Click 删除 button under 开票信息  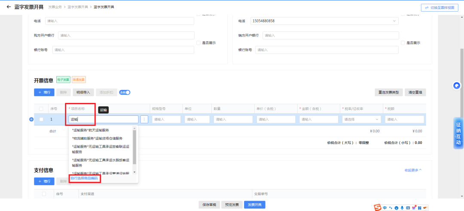click(63, 93)
